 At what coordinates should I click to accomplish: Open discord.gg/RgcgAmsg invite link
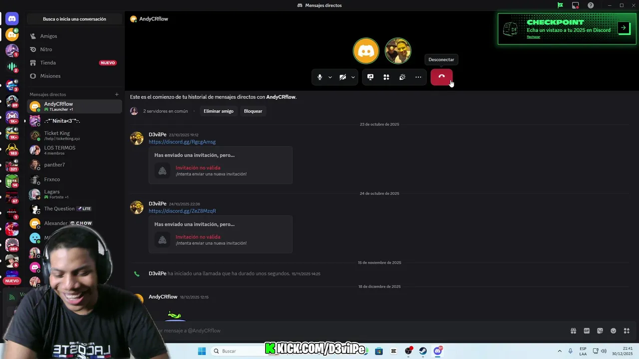(182, 142)
